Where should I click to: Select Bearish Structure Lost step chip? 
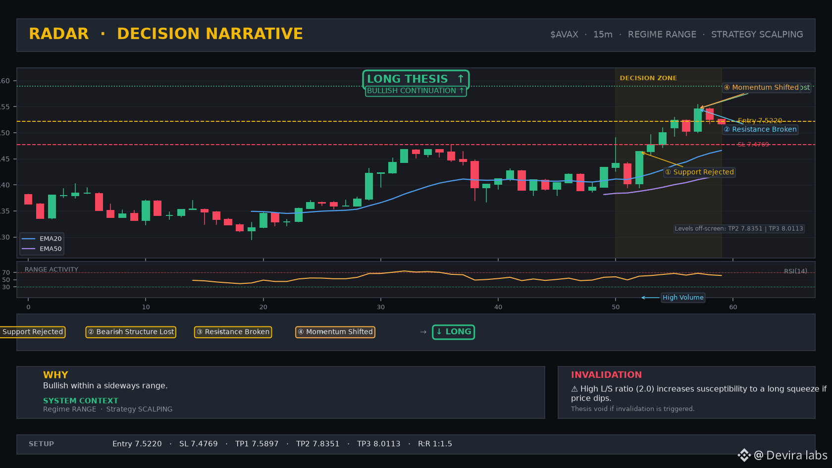(x=131, y=332)
